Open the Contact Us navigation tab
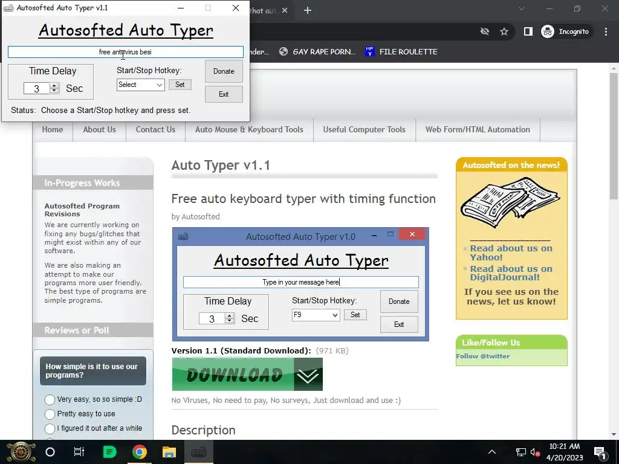Viewport: 619px width, 464px height. click(x=155, y=129)
